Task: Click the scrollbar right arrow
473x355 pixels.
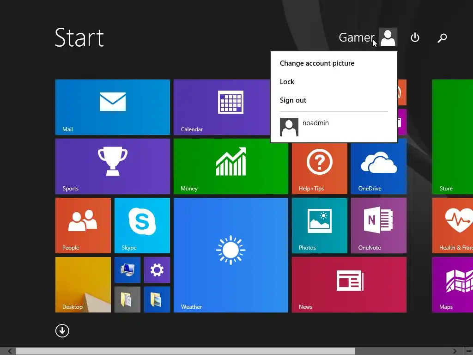Action: (455, 351)
